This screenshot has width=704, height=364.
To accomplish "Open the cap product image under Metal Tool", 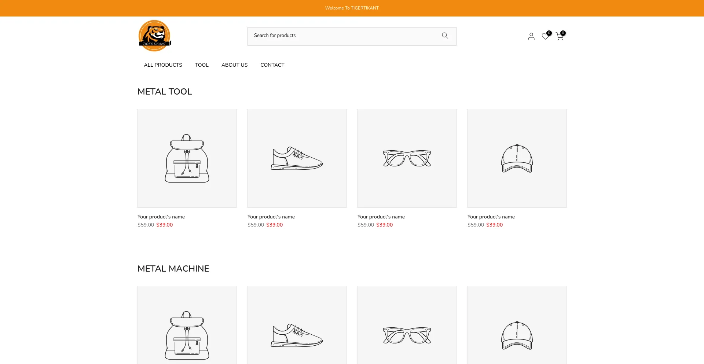I will pos(517,158).
